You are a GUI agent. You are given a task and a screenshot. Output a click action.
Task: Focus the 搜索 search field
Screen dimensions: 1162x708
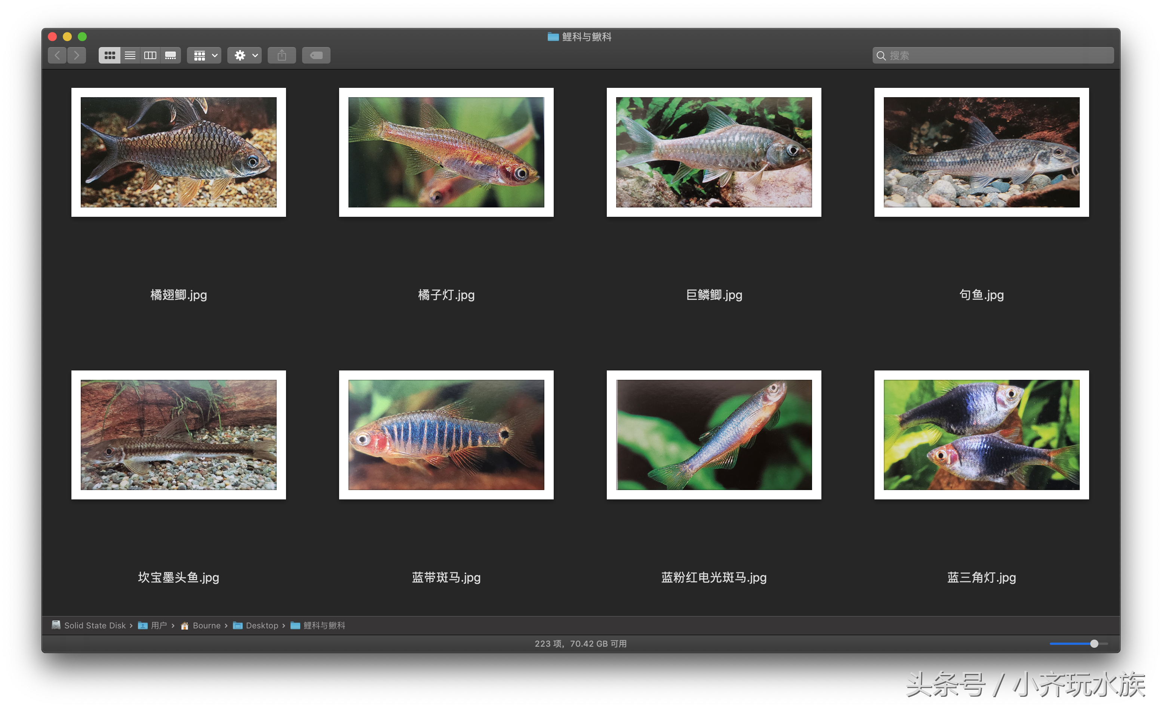click(x=993, y=55)
